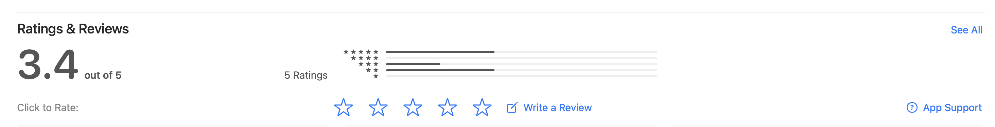Rate the app one star
995x127 pixels.
(343, 107)
